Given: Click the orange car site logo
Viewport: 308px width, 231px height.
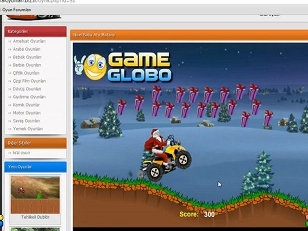Looking at the screenshot, I should tap(33, 17).
